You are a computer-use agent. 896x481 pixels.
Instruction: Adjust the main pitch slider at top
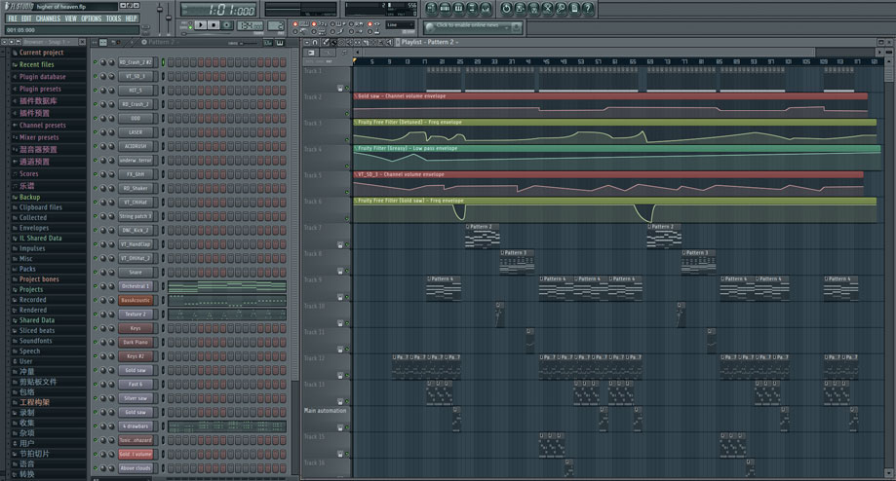pyautogui.click(x=169, y=18)
